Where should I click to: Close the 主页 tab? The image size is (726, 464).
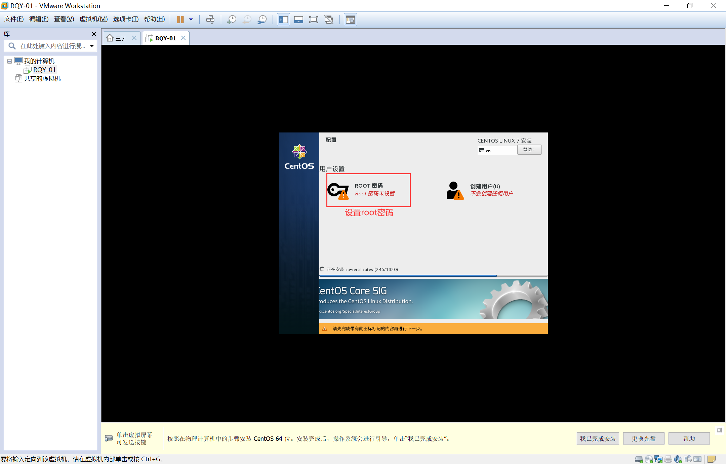pyautogui.click(x=134, y=38)
